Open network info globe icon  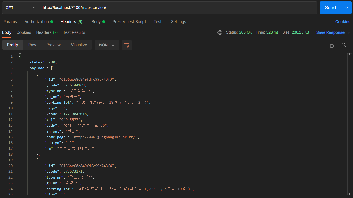(220, 32)
